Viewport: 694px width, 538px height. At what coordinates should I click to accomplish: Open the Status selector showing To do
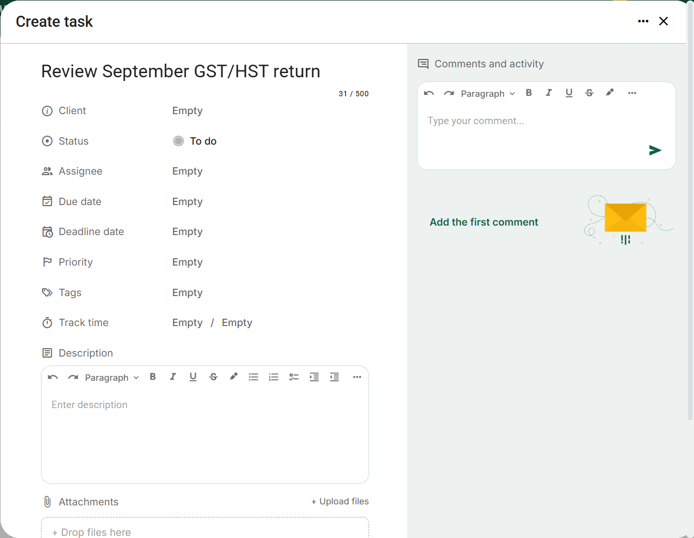pyautogui.click(x=195, y=141)
